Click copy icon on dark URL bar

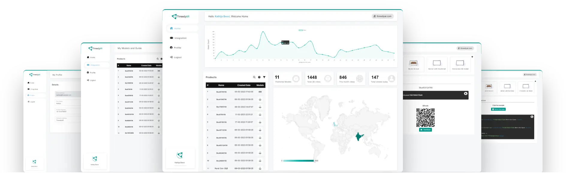(466, 93)
